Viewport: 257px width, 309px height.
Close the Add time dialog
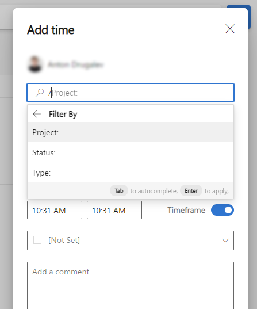(x=230, y=29)
